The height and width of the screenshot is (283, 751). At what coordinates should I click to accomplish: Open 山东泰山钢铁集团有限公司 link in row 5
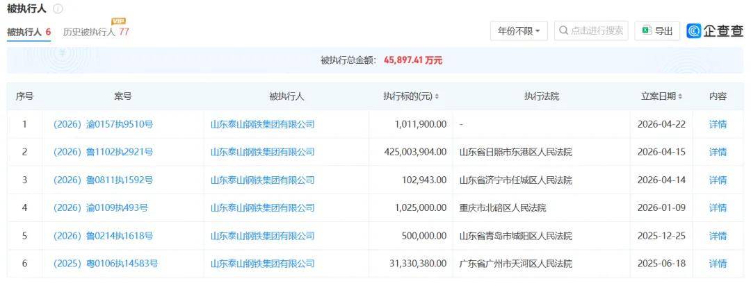point(262,236)
